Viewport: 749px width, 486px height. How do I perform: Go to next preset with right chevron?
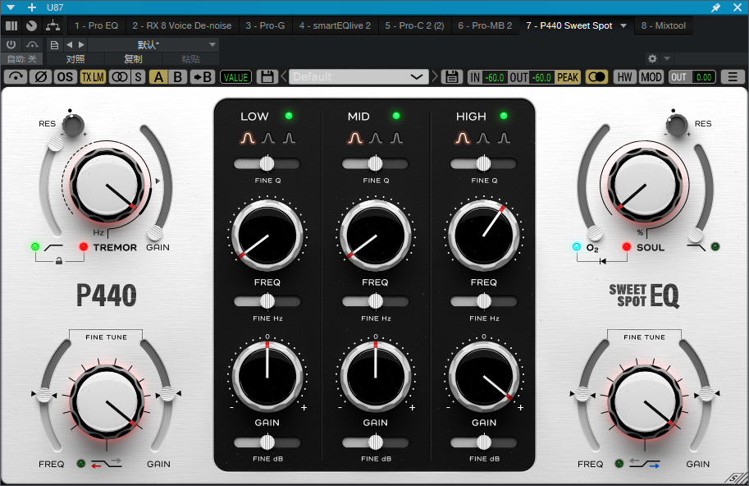(x=435, y=76)
